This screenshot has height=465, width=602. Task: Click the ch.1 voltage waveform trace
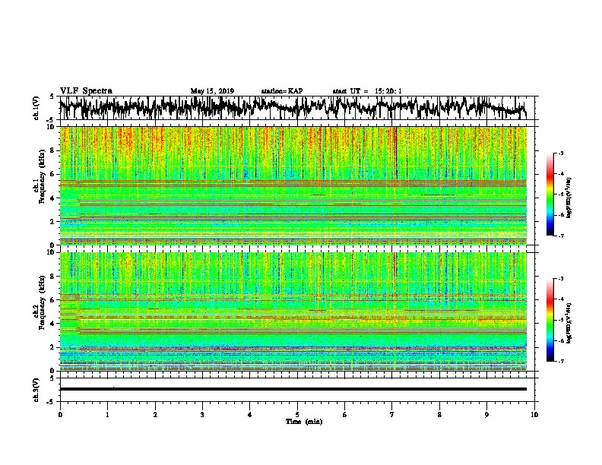click(293, 108)
